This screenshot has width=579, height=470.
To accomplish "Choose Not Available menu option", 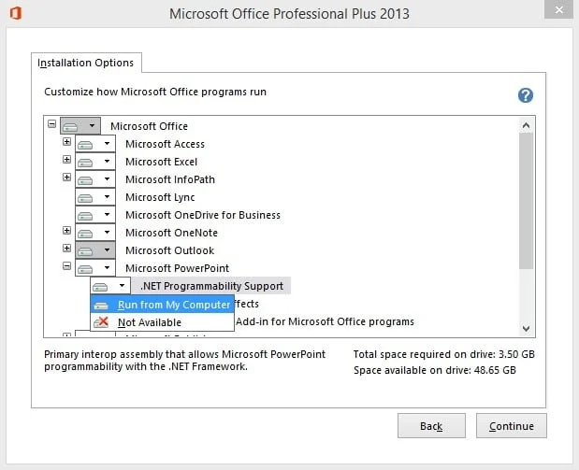I will (162, 322).
